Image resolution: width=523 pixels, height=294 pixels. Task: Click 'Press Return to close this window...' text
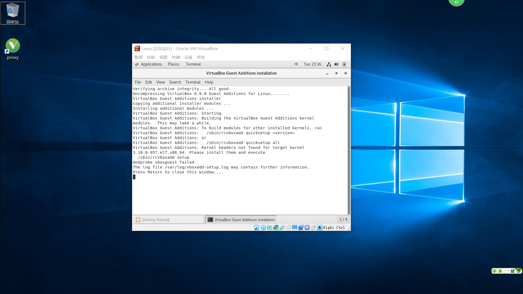(x=177, y=172)
